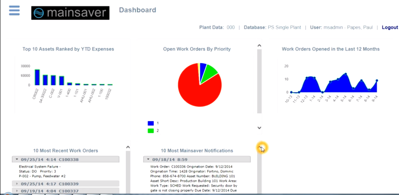The height and width of the screenshot is (195, 399).
Task: Open the hamburger navigation menu
Action: tap(14, 10)
